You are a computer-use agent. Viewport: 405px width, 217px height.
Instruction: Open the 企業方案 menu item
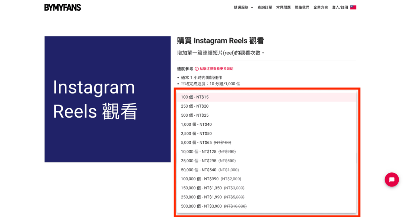(320, 7)
